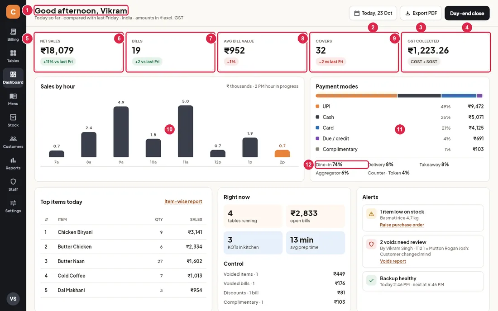
Task: Click the low stock warning triangle icon
Action: pyautogui.click(x=371, y=214)
